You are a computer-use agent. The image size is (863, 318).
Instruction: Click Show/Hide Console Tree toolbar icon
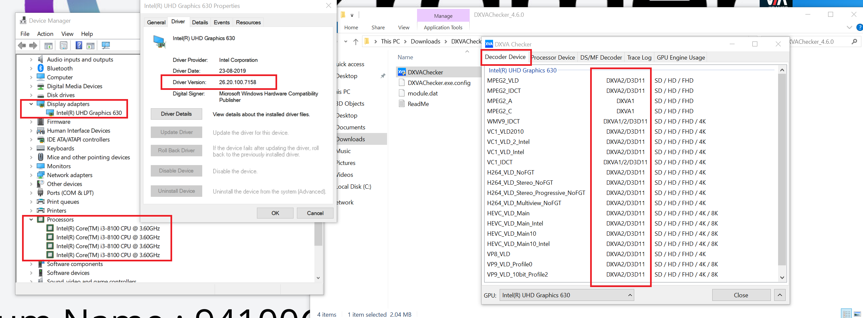48,45
